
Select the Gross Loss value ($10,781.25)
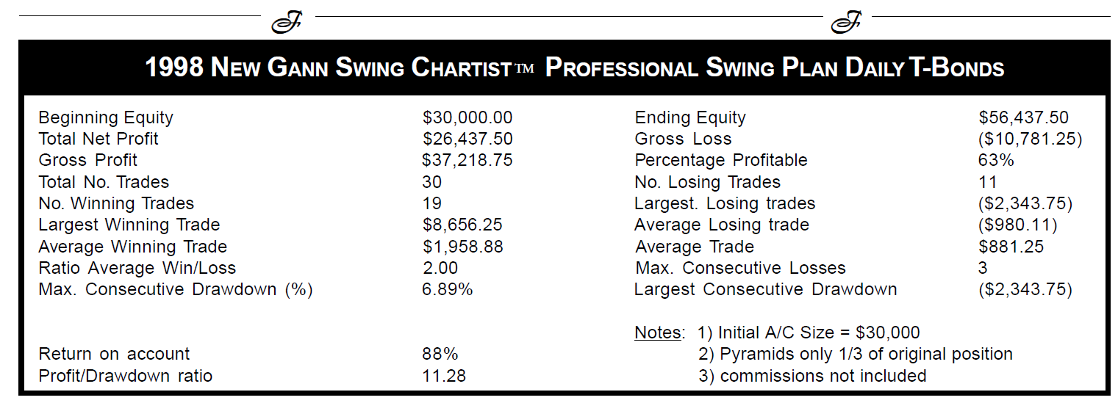(x=1031, y=139)
